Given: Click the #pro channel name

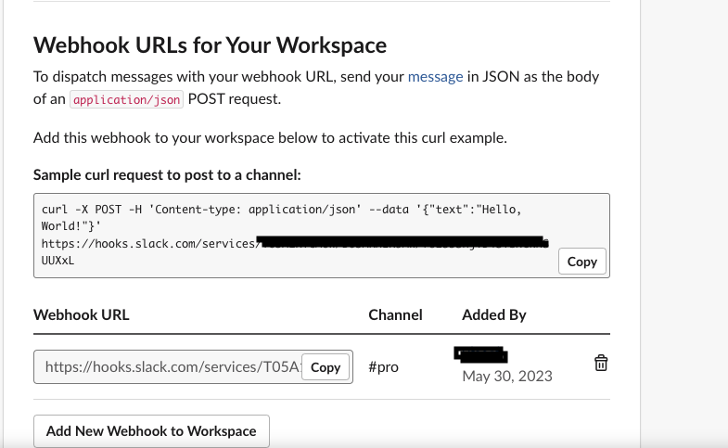Looking at the screenshot, I should 384,367.
